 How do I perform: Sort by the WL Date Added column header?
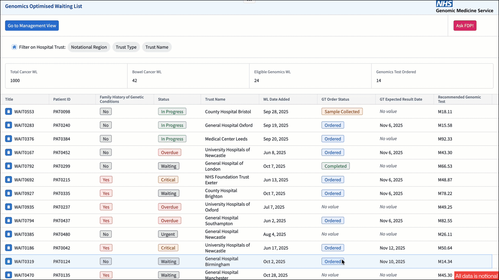point(276,99)
